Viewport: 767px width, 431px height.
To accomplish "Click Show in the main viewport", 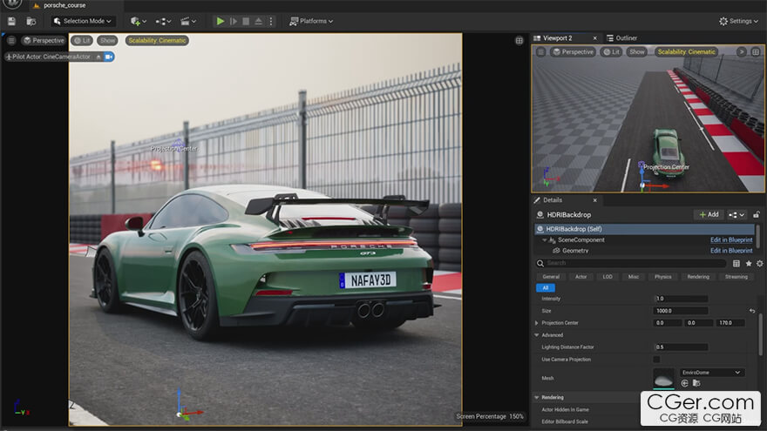I will tap(107, 41).
